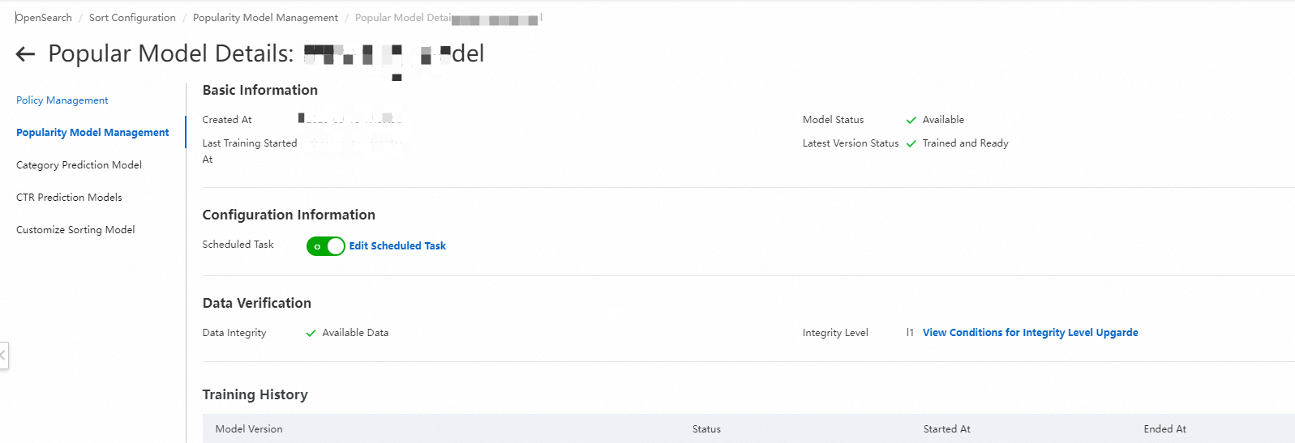Screen dimensions: 1295x443
Task: Select Policy Management in sidebar
Action: pyautogui.click(x=62, y=100)
